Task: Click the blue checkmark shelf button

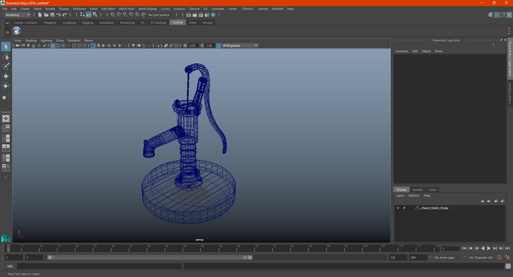Action: pos(17,31)
